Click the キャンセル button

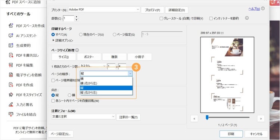[x=256, y=134]
